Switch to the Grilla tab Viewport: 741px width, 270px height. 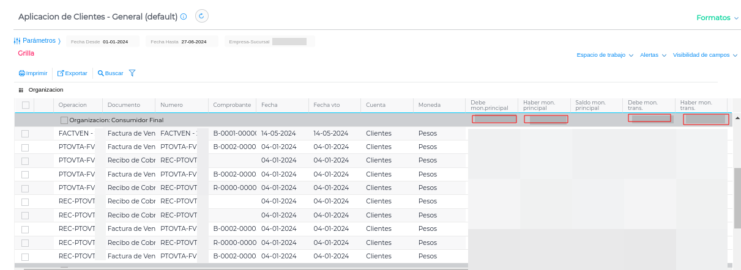(26, 53)
